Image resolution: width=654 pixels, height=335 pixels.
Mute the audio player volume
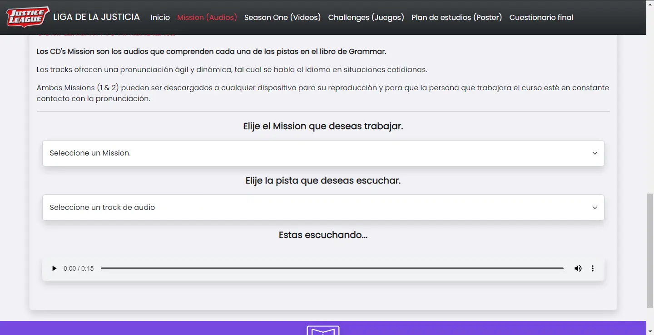(578, 268)
